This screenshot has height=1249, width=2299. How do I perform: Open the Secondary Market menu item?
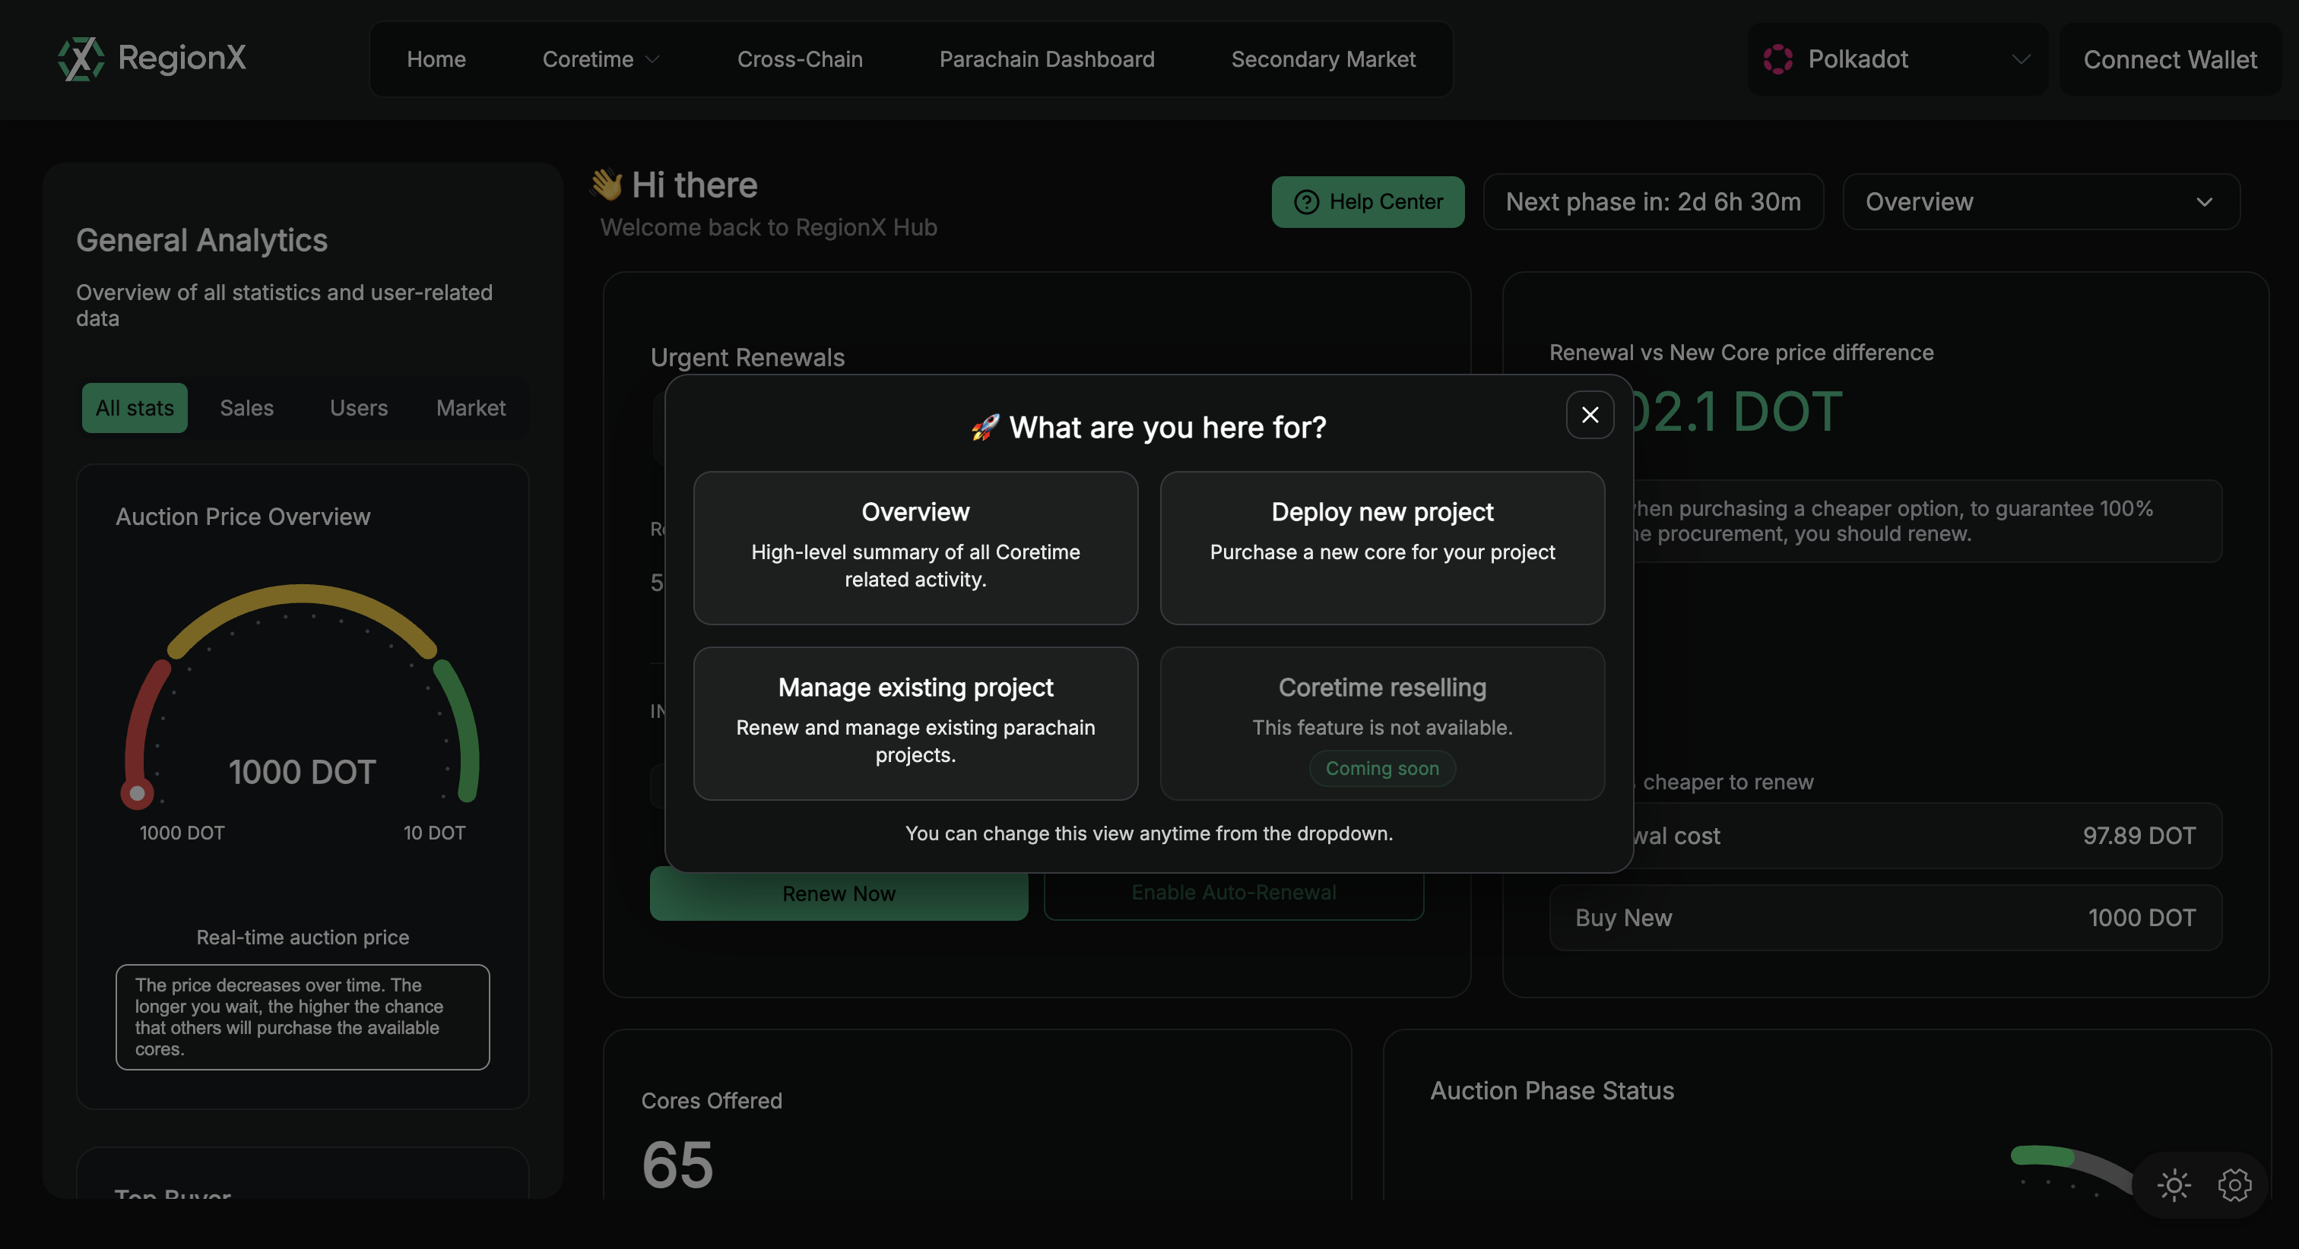pos(1323,60)
